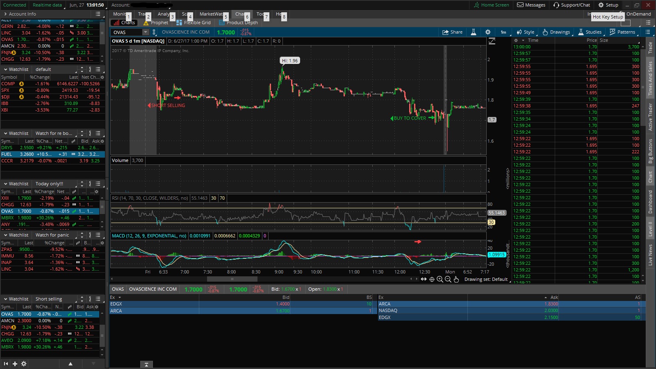Collapse the default Watchlist gadget
The height and width of the screenshot is (369, 656).
[6, 69]
